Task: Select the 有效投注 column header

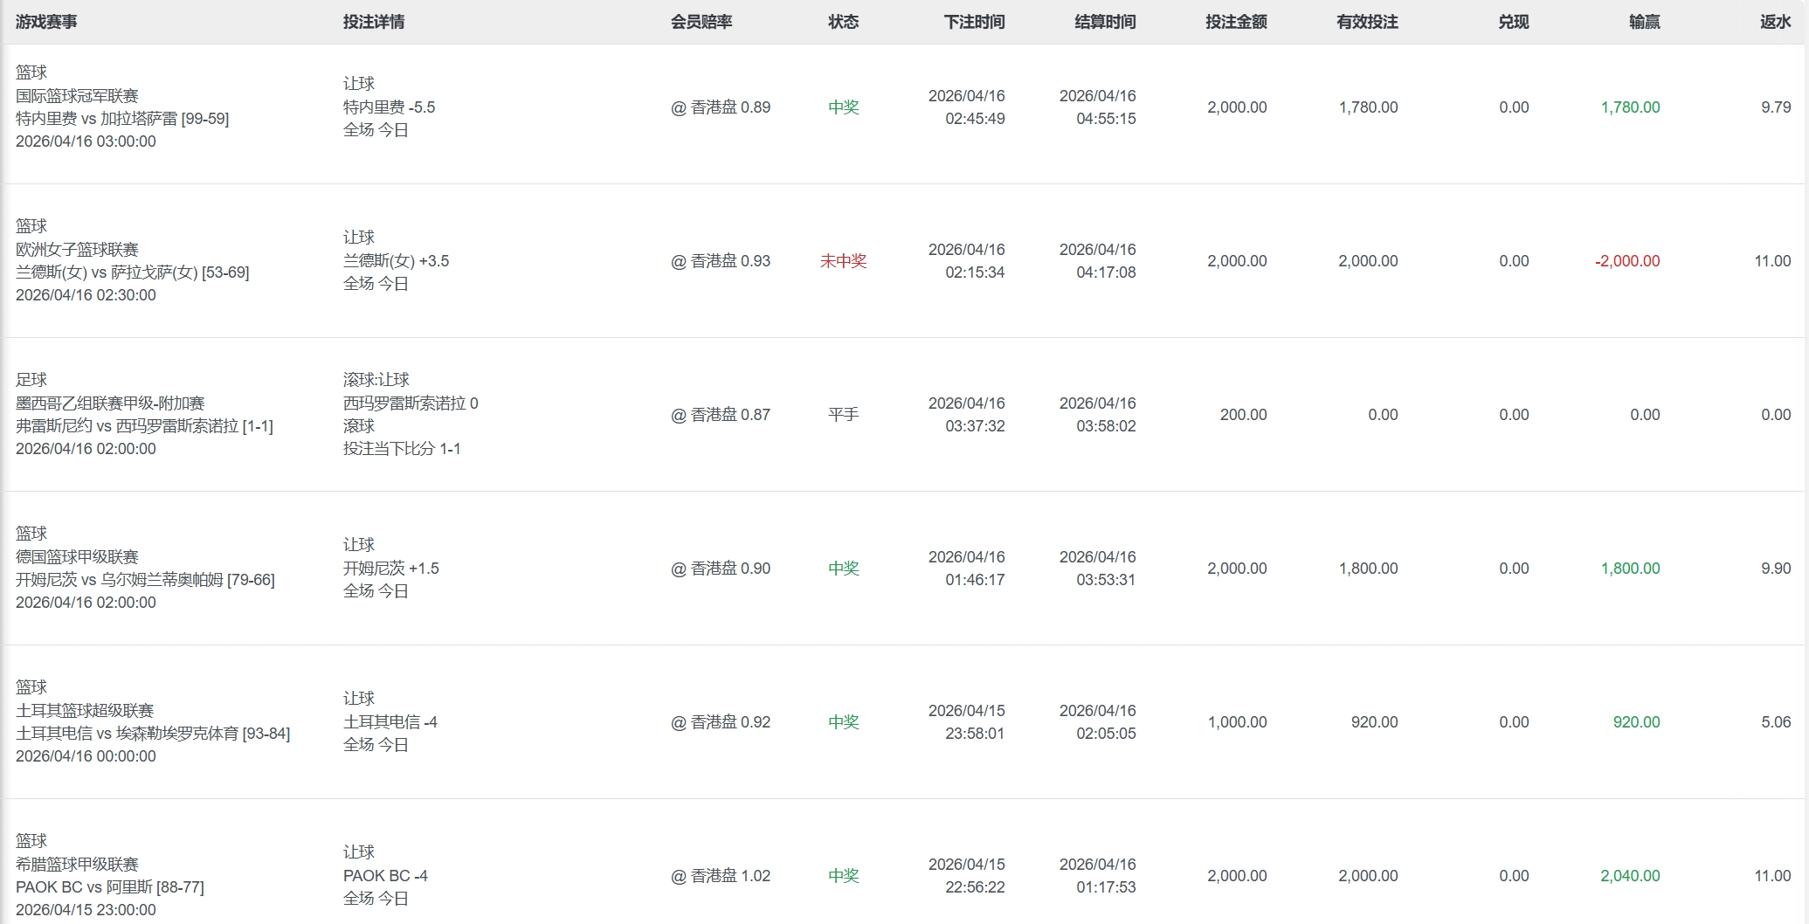Action: pos(1367,22)
